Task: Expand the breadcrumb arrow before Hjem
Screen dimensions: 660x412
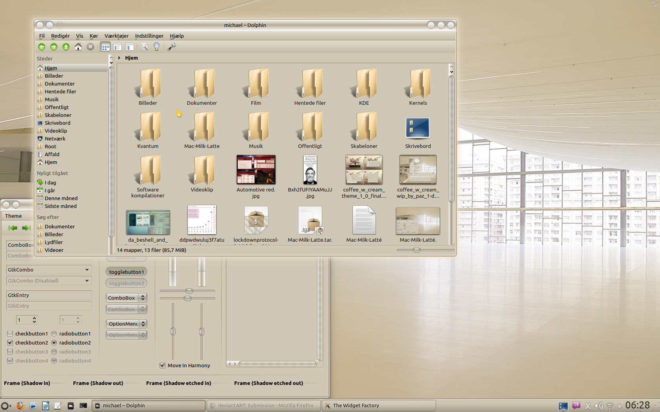Action: click(119, 58)
